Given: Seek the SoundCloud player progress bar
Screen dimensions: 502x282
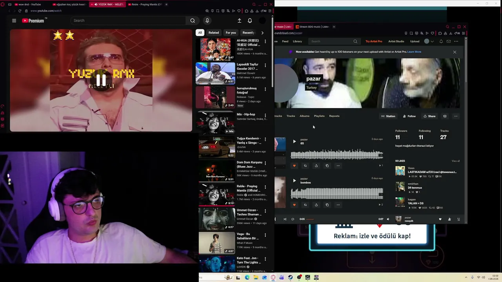Looking at the screenshot, I should (342, 219).
